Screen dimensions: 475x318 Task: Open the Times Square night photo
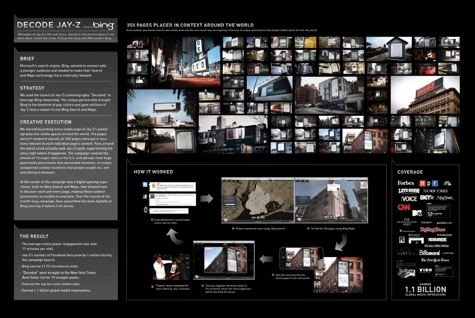(186, 62)
